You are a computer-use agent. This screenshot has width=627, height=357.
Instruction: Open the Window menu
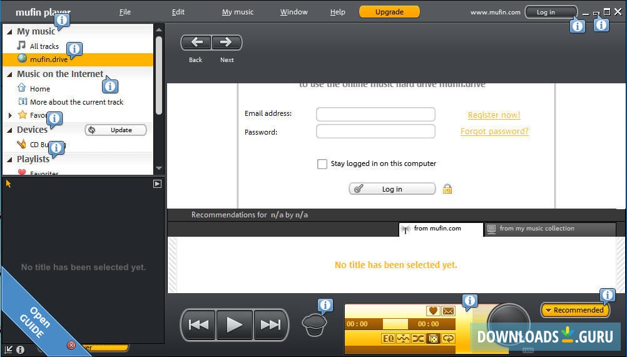(294, 12)
